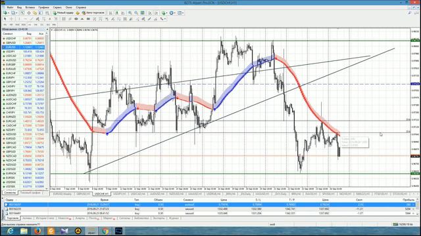Expand Profiles dropdown arrow
421x236 pixels.
[16, 13]
